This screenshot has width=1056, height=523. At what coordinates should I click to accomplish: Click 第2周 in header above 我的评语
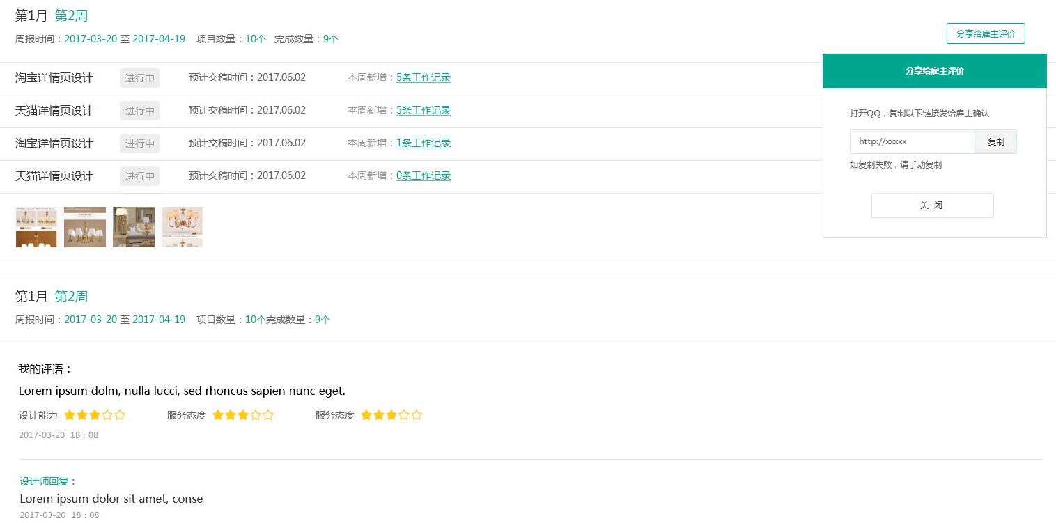click(71, 296)
